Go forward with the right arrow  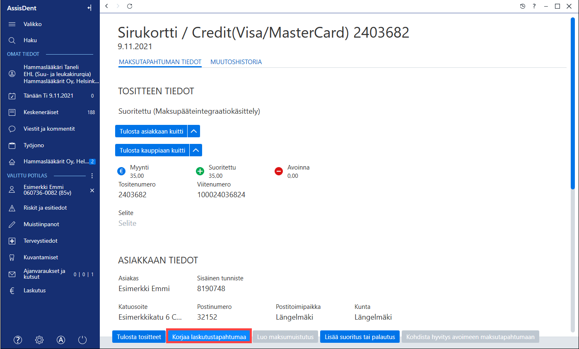click(x=118, y=6)
